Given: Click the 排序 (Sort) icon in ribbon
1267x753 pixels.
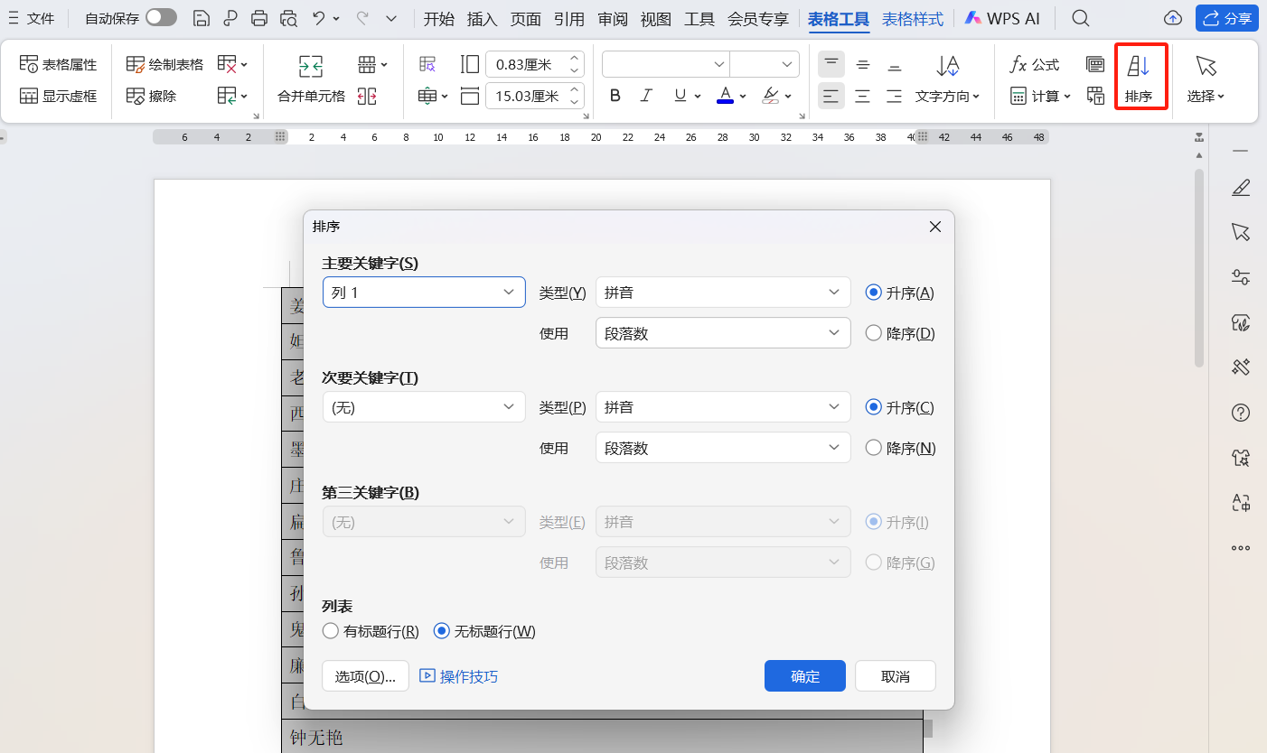Looking at the screenshot, I should (x=1140, y=77).
